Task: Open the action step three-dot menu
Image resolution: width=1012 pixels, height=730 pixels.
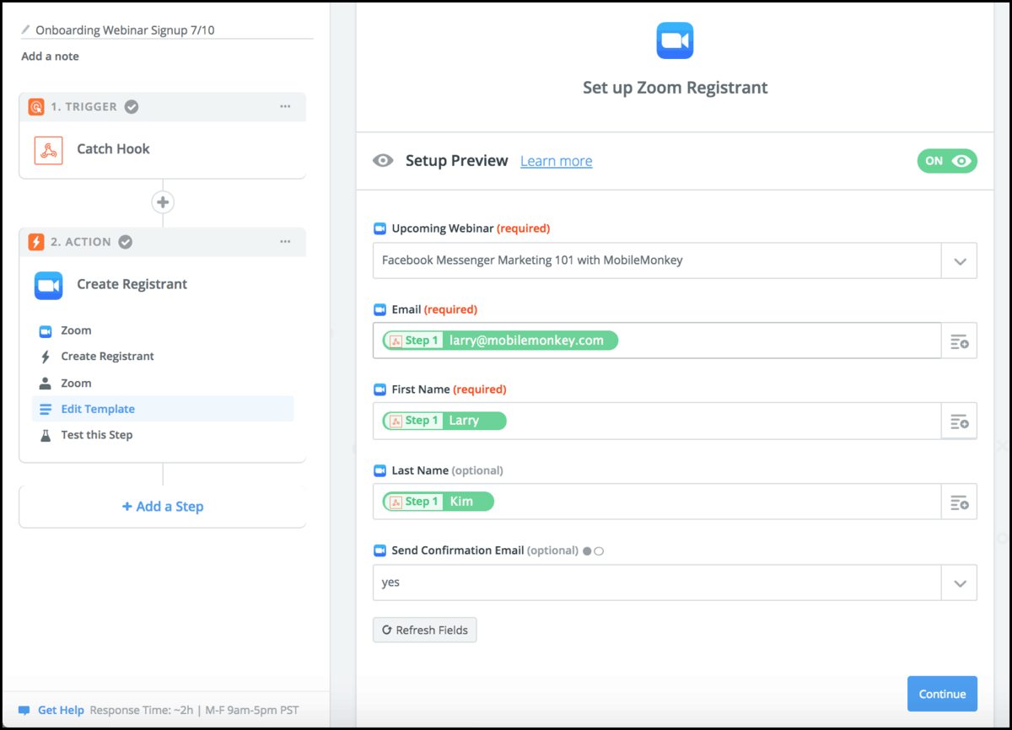Action: tap(285, 242)
